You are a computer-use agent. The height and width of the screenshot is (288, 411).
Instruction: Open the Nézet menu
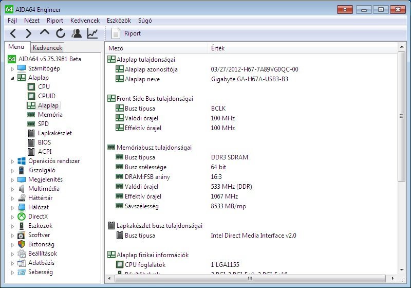(x=32, y=21)
